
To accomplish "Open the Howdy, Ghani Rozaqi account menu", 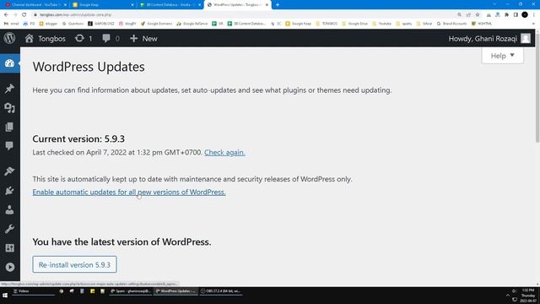I will pyautogui.click(x=489, y=38).
